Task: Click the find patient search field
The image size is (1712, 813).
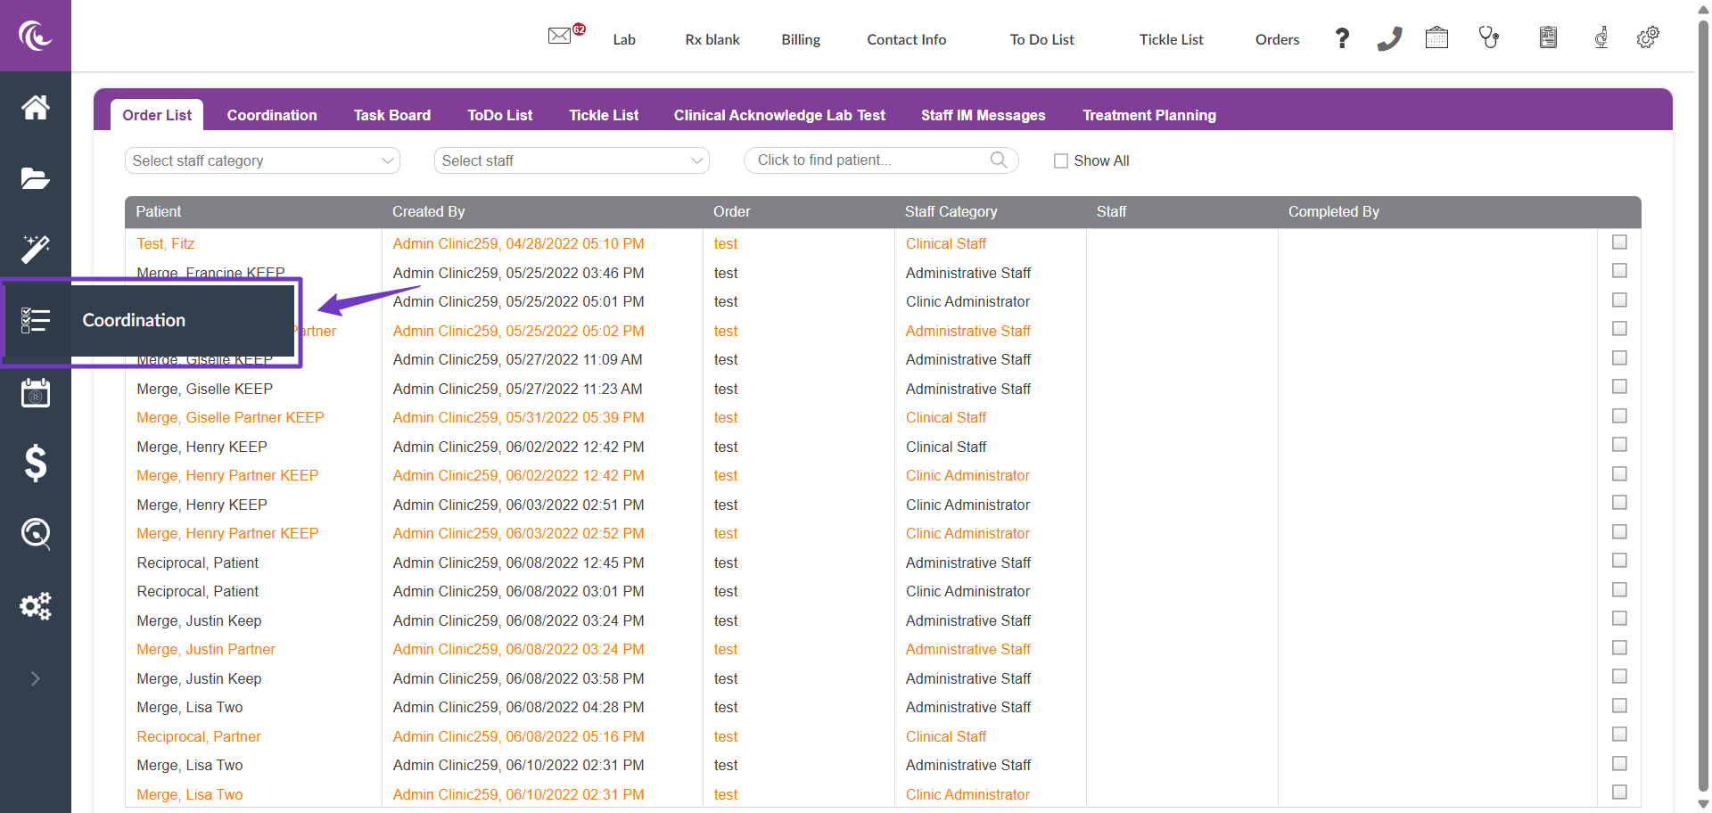Action: click(869, 160)
